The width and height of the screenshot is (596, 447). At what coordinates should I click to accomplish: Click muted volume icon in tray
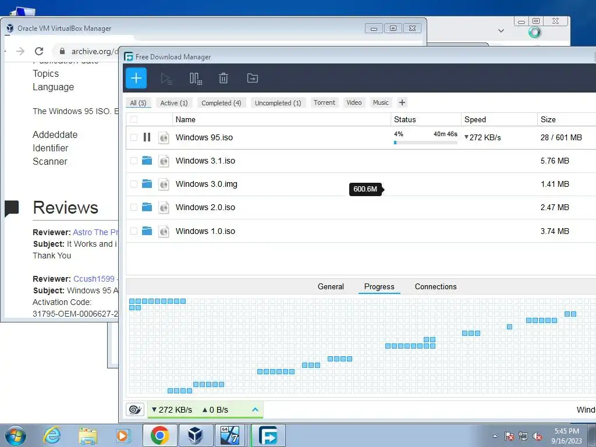click(537, 436)
